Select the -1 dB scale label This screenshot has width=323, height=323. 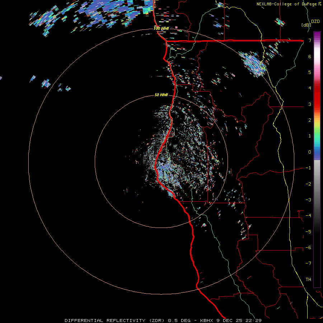point(308,168)
